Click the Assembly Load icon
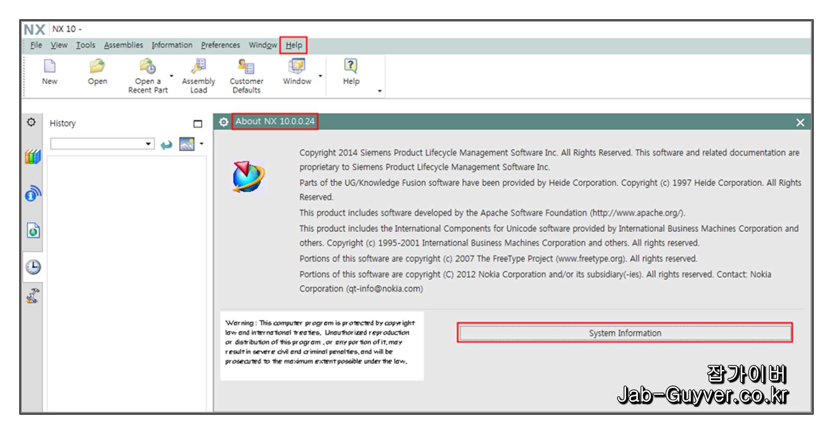Image resolution: width=833 pixels, height=434 pixels. click(x=199, y=67)
